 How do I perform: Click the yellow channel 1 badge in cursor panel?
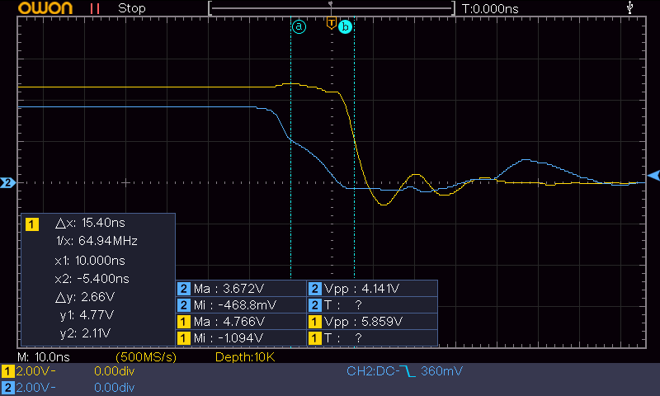tap(32, 224)
